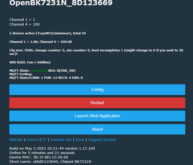Open the About page
Screen dimensions: 193x165
pyautogui.click(x=97, y=129)
